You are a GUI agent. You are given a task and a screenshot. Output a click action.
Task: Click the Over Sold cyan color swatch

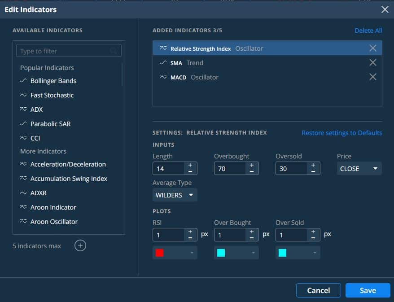coord(282,253)
